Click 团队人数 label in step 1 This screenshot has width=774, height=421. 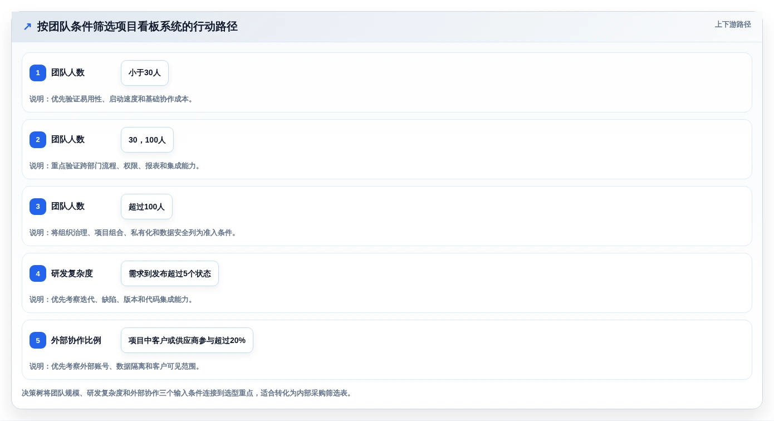[68, 73]
